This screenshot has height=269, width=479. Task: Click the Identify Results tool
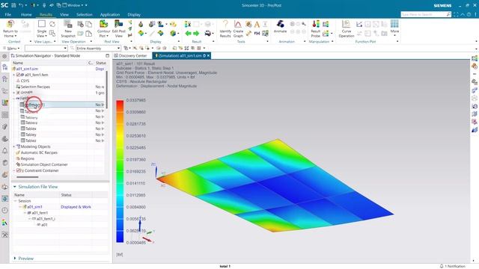point(225,29)
